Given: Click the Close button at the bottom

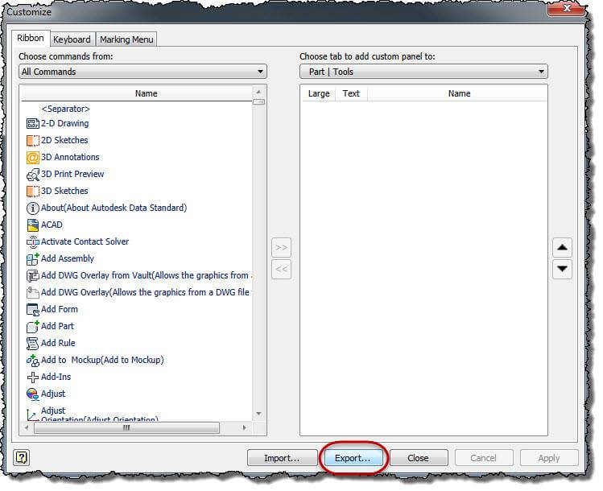Looking at the screenshot, I should [418, 458].
